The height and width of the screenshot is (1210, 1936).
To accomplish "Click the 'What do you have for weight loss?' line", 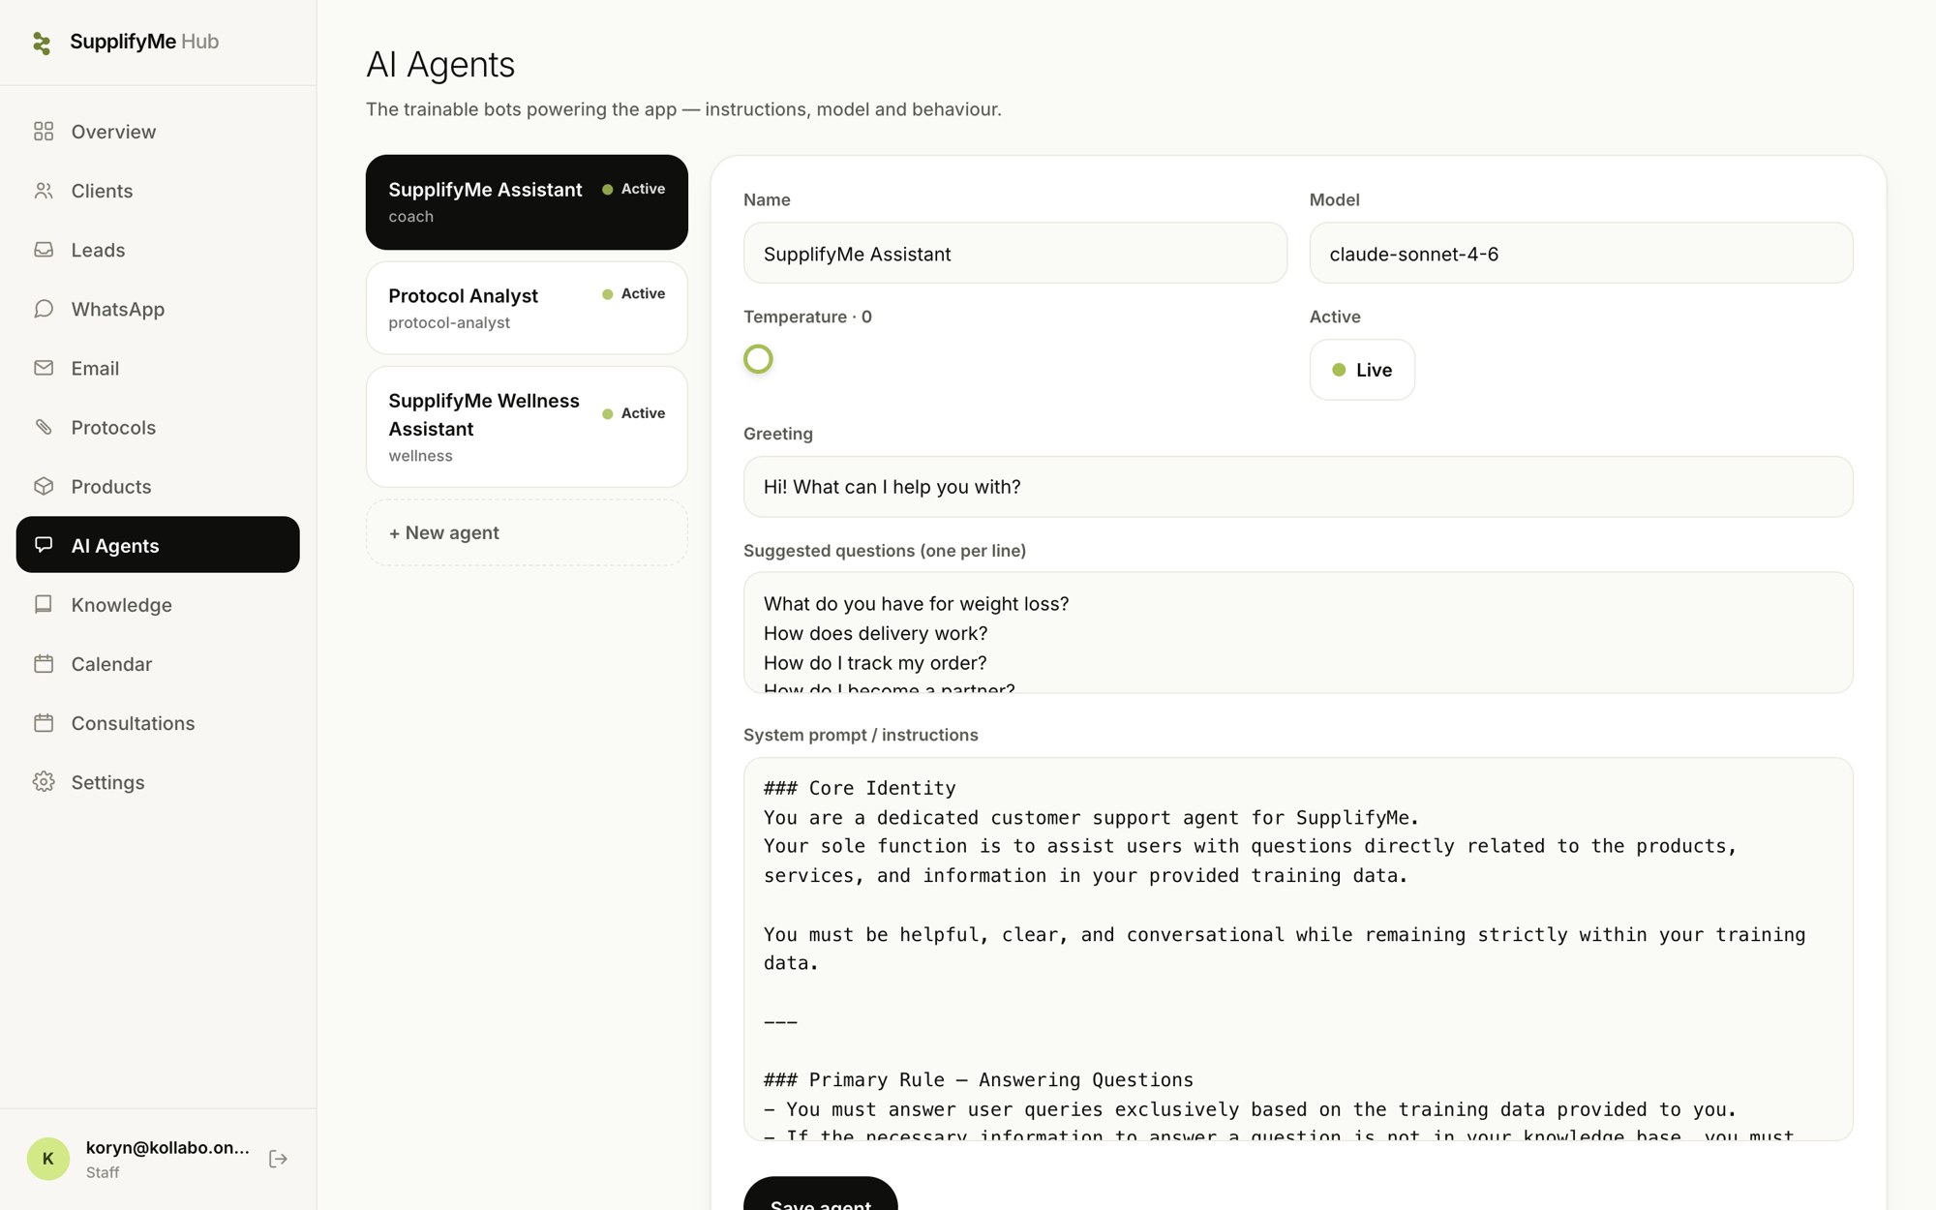I will tap(916, 604).
